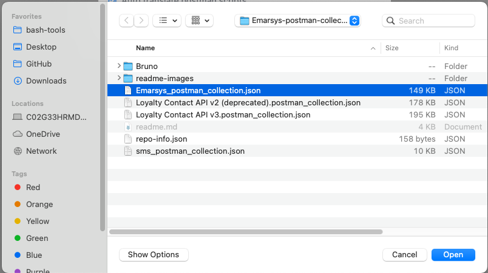Click the 158 bytes size cell
488x273 pixels.
click(x=417, y=139)
